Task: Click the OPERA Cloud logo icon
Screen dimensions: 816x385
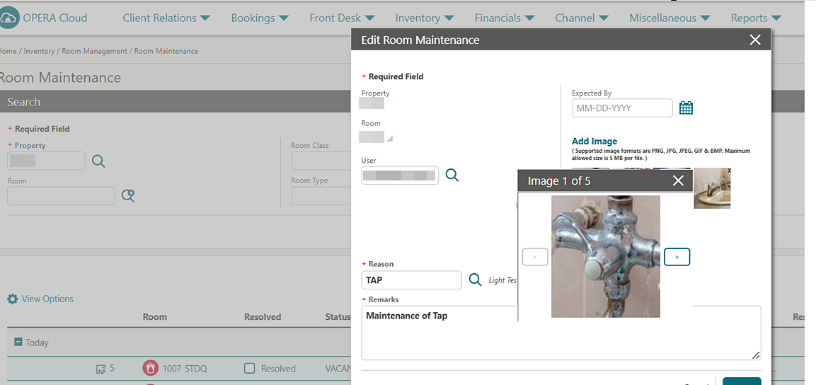Action: (9, 18)
